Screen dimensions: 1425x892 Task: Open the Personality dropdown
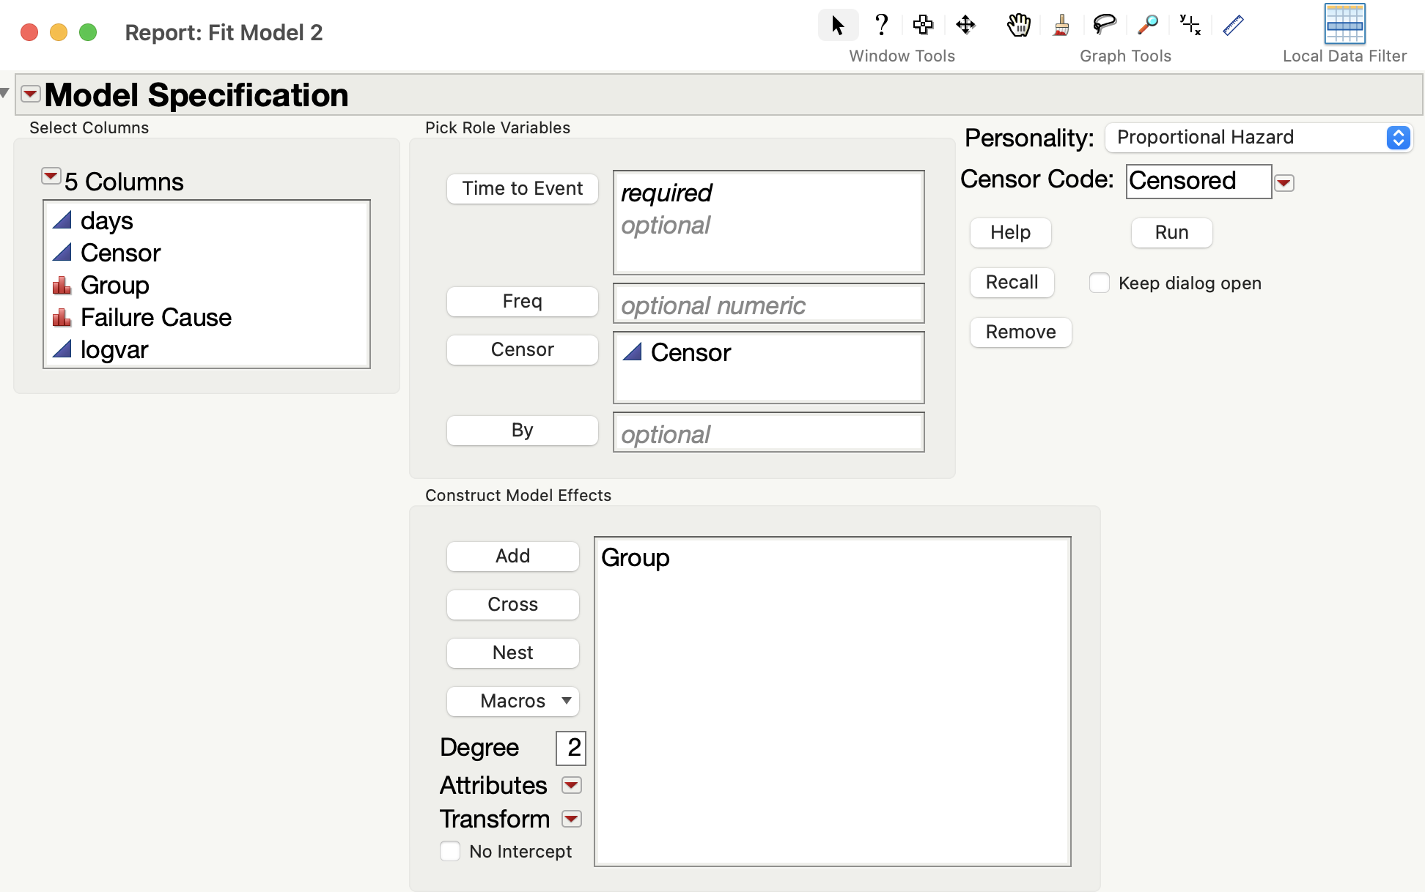[x=1259, y=138]
